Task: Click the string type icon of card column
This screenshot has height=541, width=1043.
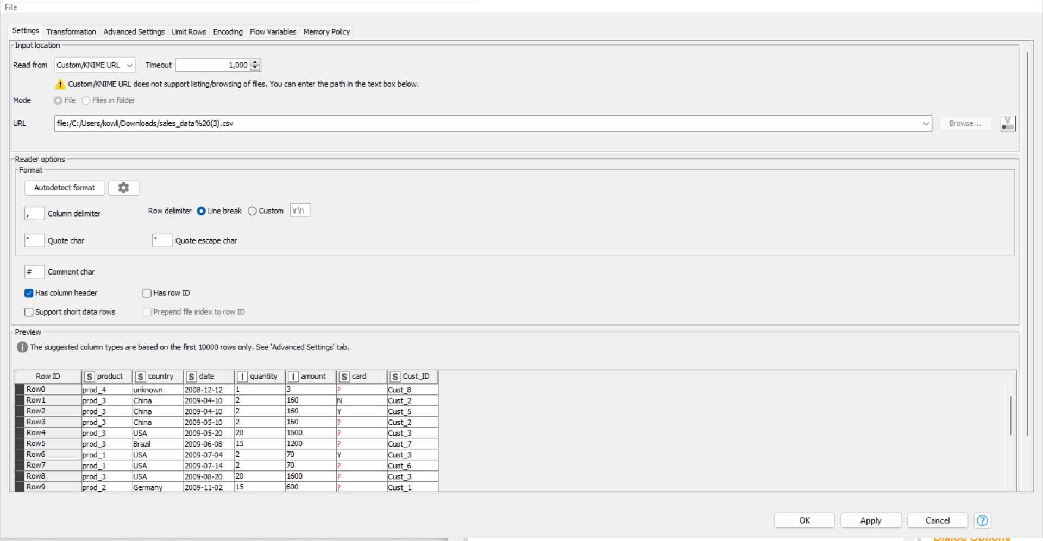Action: 344,377
